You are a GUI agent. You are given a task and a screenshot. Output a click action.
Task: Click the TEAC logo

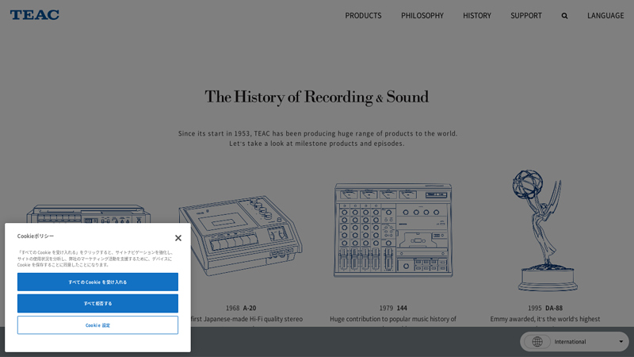click(x=35, y=15)
